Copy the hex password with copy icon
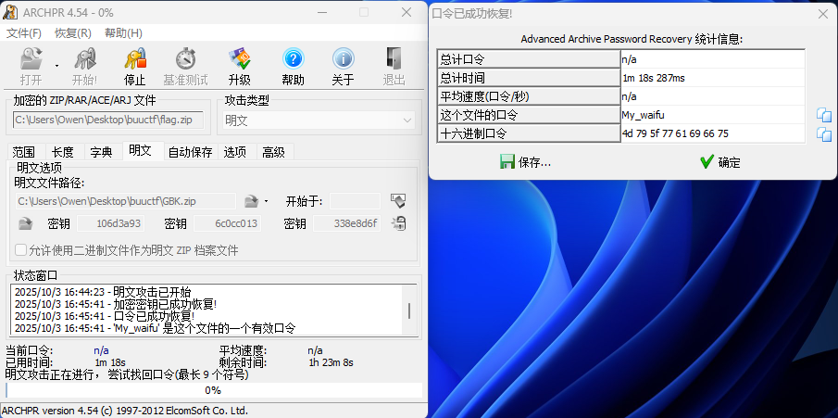 [823, 133]
